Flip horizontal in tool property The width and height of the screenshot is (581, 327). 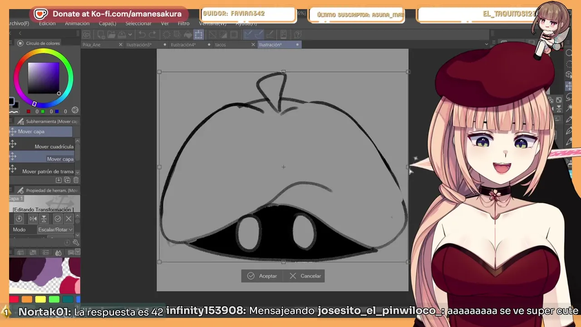(x=33, y=218)
